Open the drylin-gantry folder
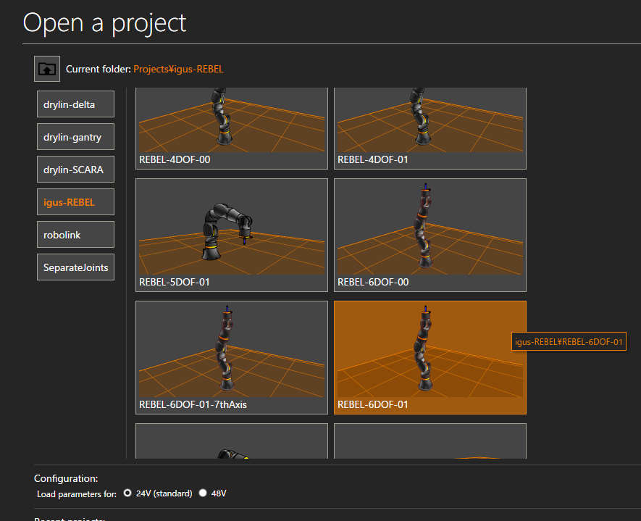This screenshot has height=521, width=641. coord(75,137)
